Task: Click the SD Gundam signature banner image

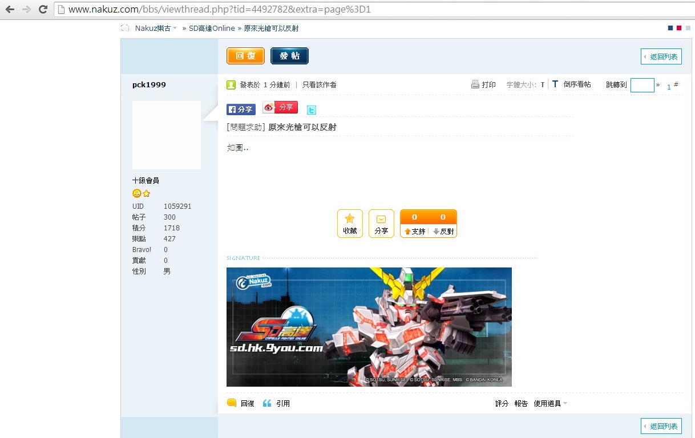Action: pyautogui.click(x=369, y=327)
